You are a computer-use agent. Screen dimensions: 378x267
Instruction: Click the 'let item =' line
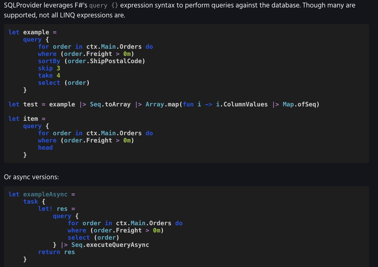tap(27, 119)
